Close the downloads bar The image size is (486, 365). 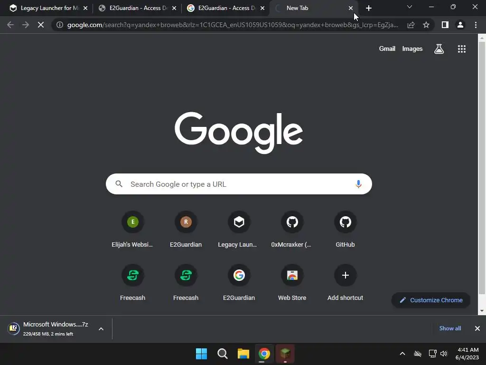coord(477,328)
